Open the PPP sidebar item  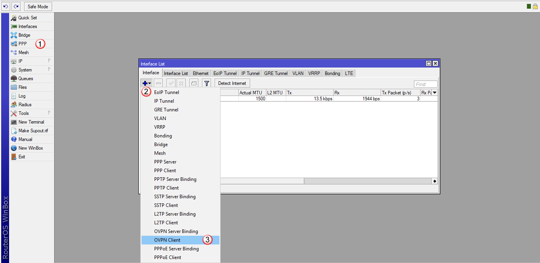[x=32, y=44]
